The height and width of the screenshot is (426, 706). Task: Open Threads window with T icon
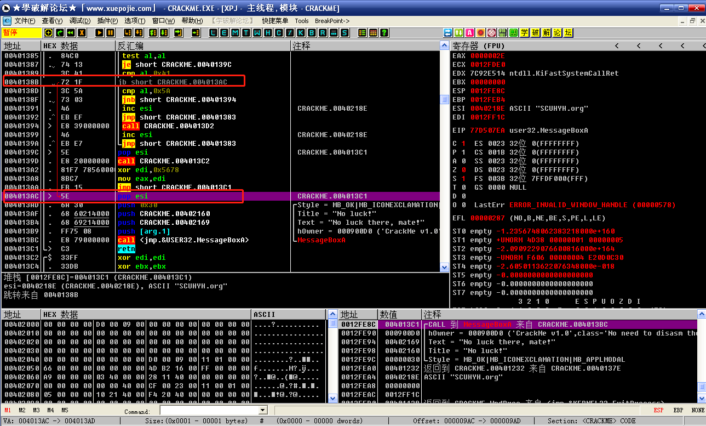click(245, 33)
